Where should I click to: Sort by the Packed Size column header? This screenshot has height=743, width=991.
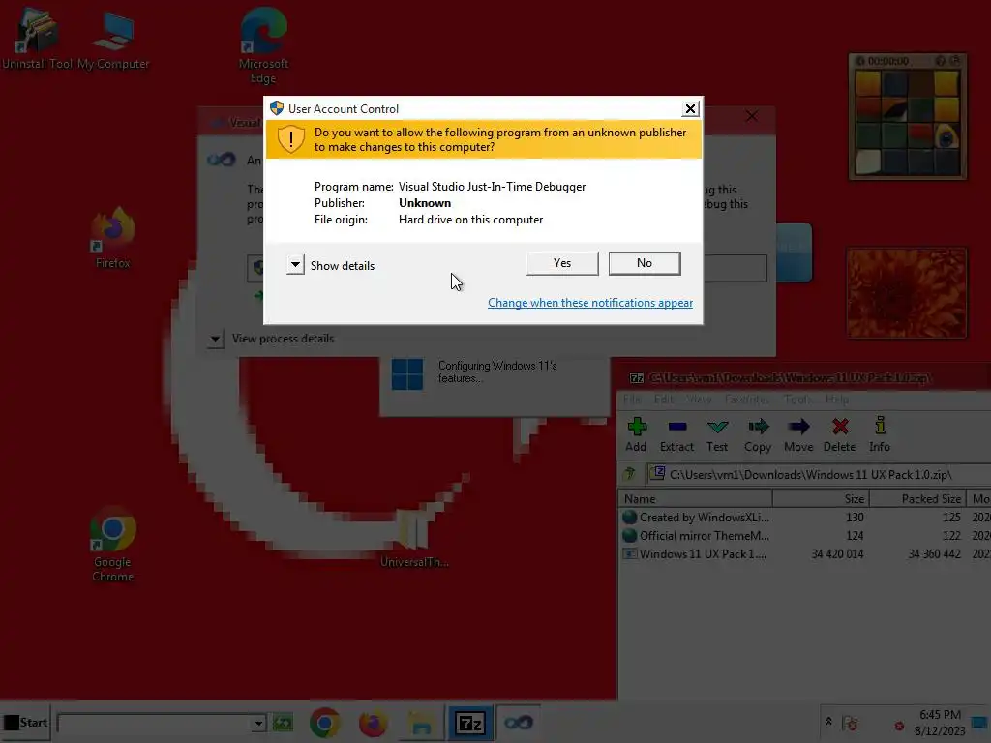pos(917,498)
